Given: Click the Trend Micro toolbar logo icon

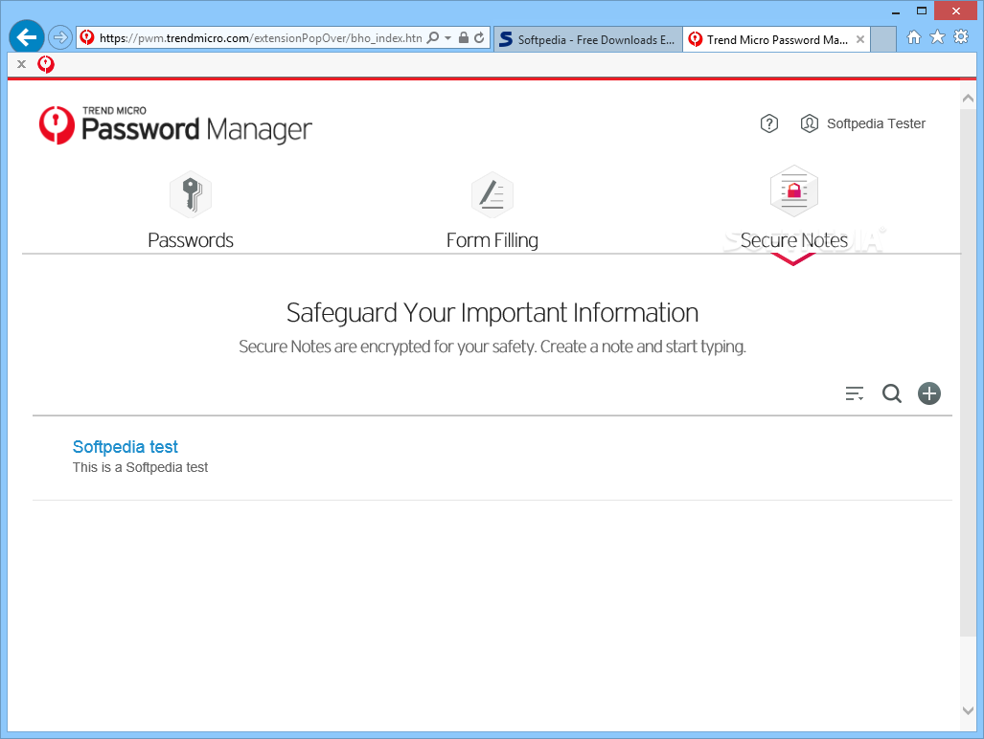Looking at the screenshot, I should [x=46, y=64].
